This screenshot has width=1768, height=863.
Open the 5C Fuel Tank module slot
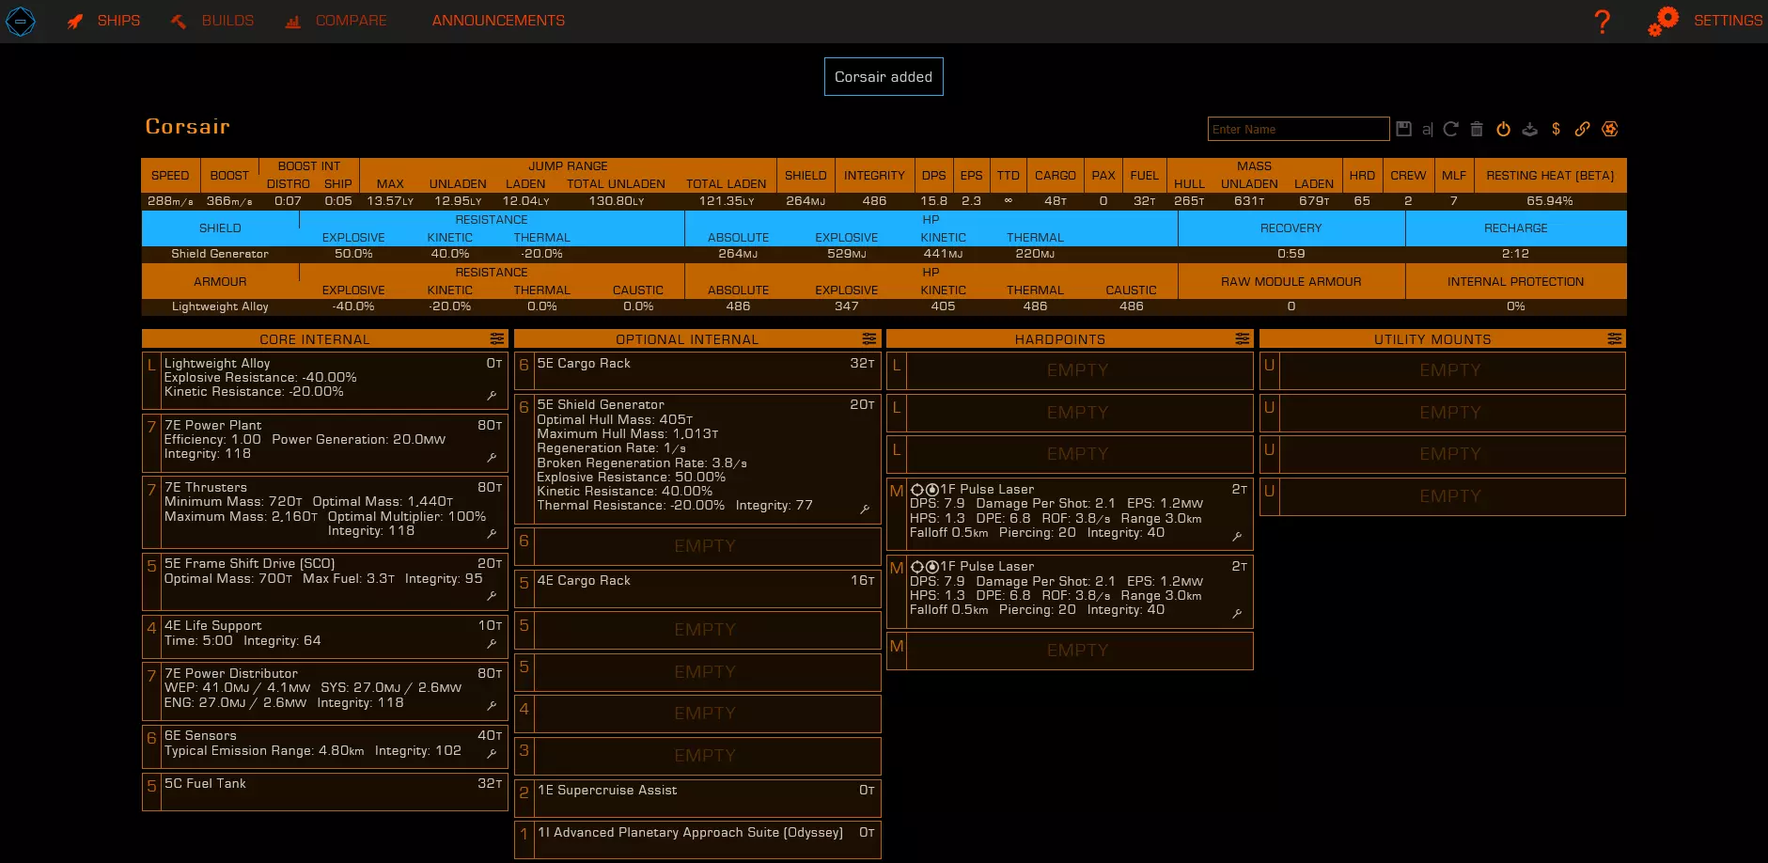(325, 792)
